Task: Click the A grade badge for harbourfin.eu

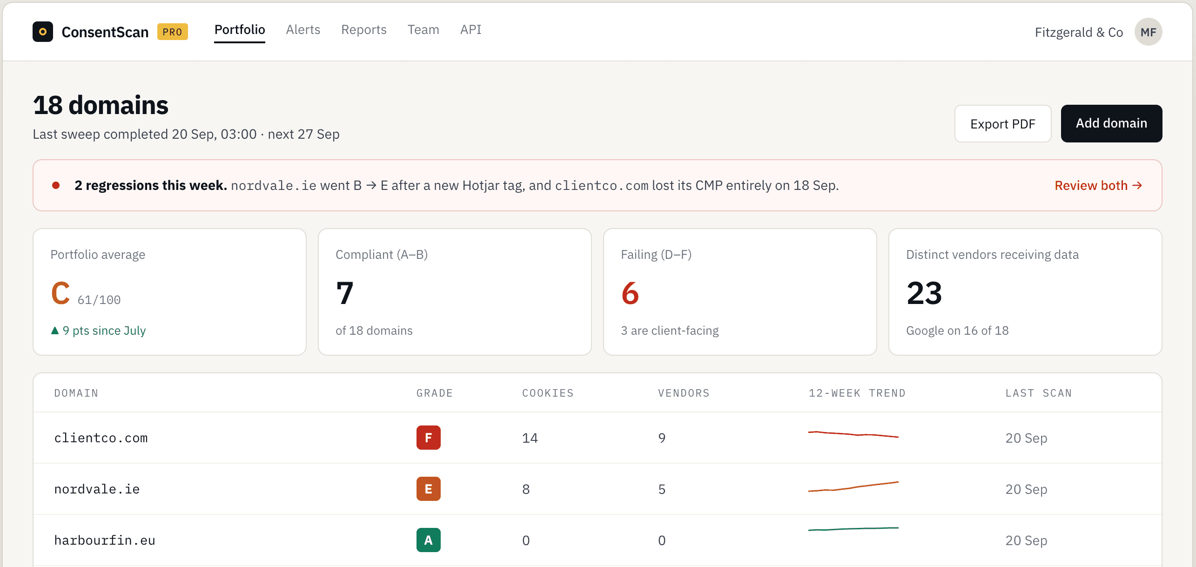Action: pos(429,540)
